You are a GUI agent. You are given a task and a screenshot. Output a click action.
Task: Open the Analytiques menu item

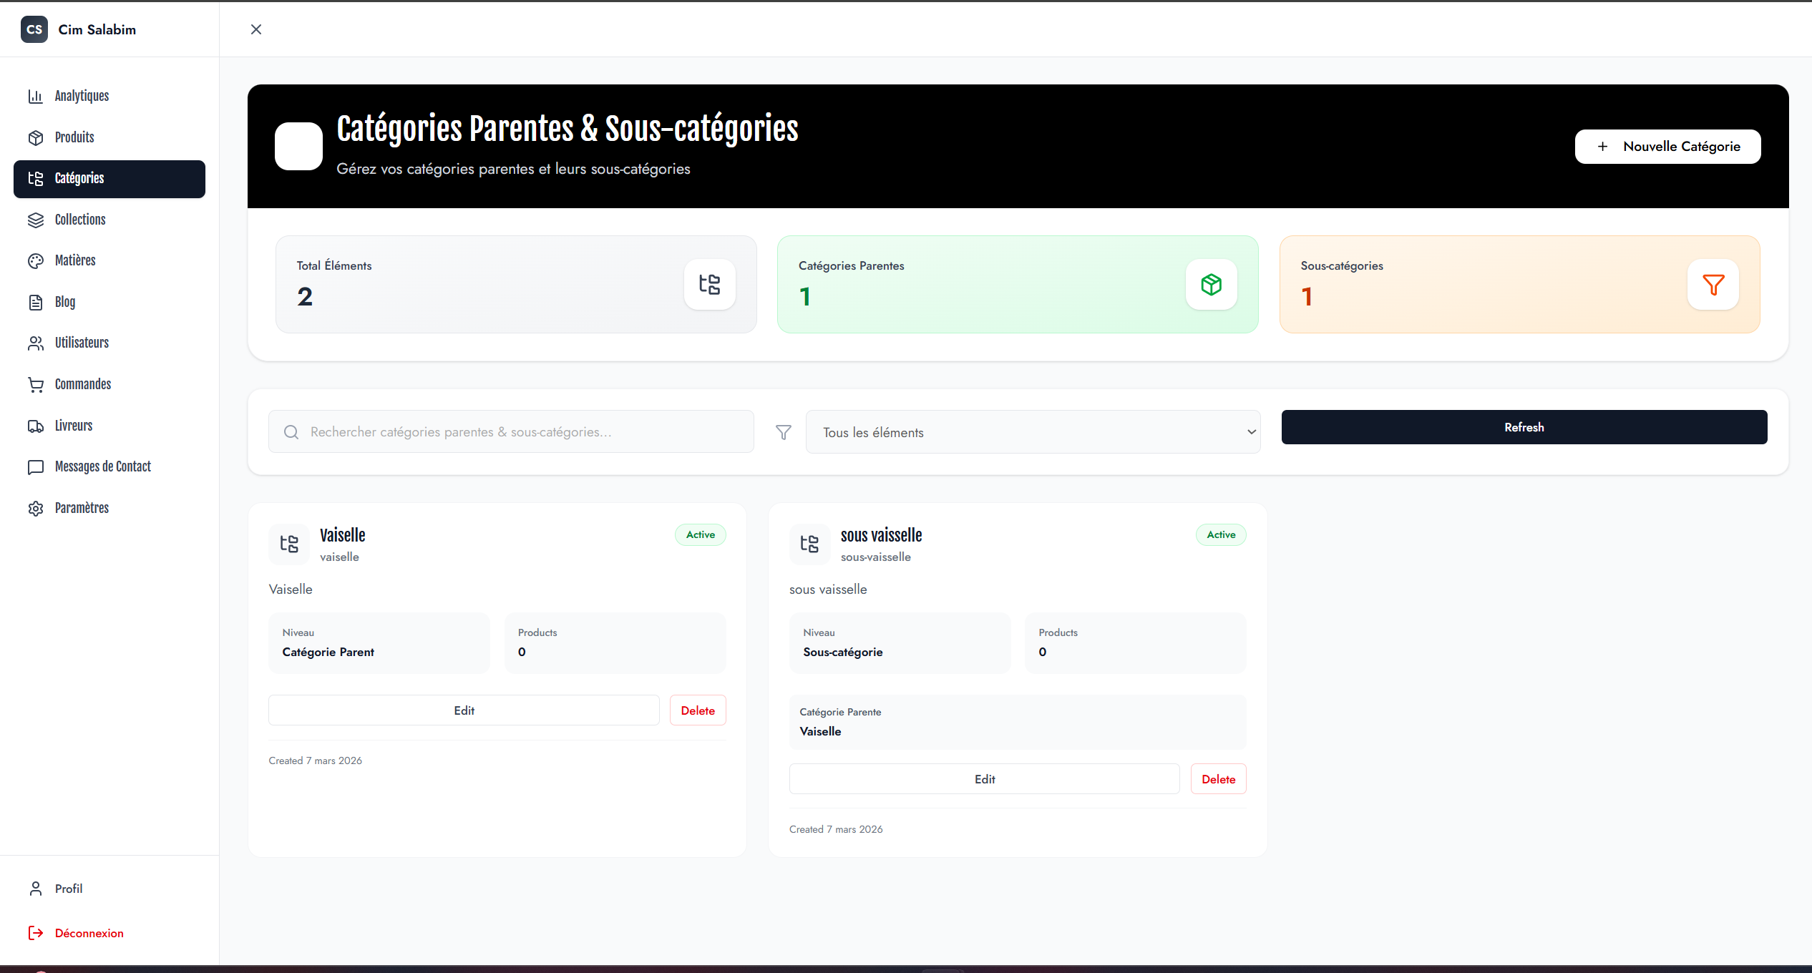82,96
